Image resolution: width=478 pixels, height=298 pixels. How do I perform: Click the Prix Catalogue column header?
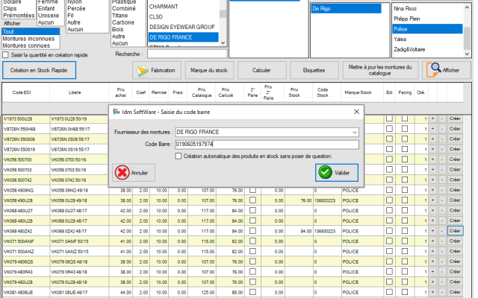[x=202, y=92]
